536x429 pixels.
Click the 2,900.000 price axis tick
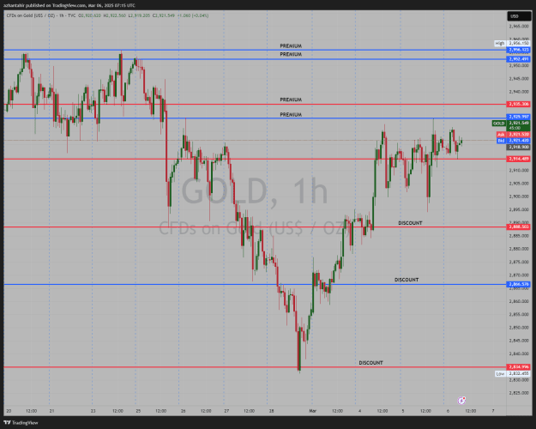click(x=519, y=196)
